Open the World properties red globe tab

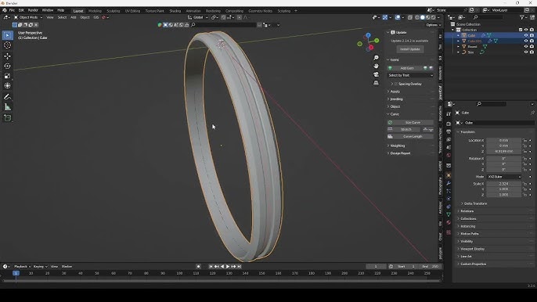(x=449, y=156)
